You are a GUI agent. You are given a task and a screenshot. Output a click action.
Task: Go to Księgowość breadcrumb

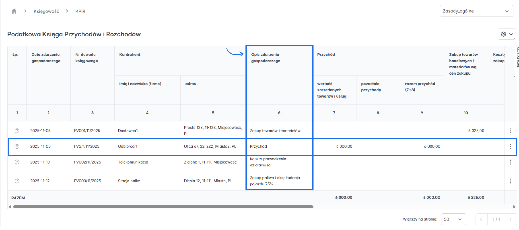coord(46,11)
